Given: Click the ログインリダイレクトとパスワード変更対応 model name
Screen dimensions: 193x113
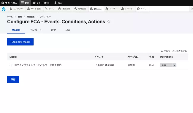Looking at the screenshot, I should [38, 65].
